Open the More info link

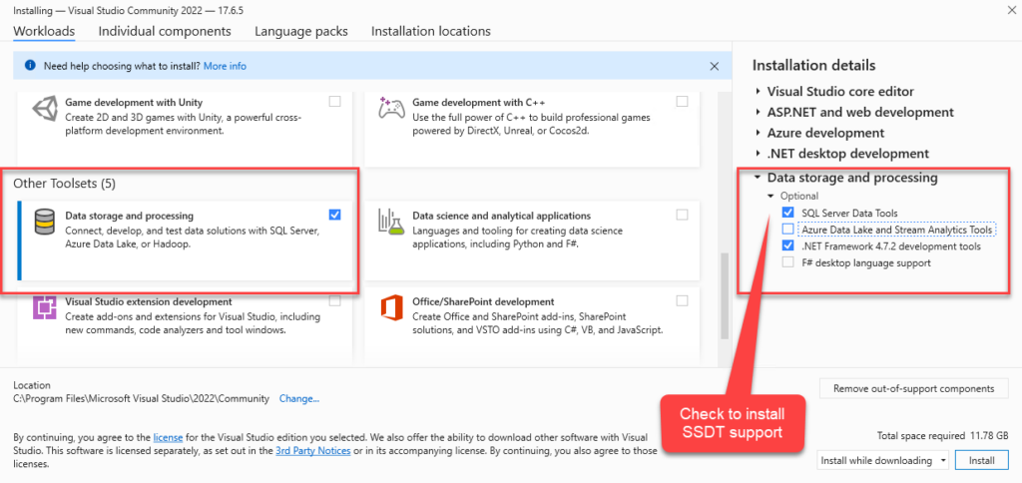[x=225, y=67]
